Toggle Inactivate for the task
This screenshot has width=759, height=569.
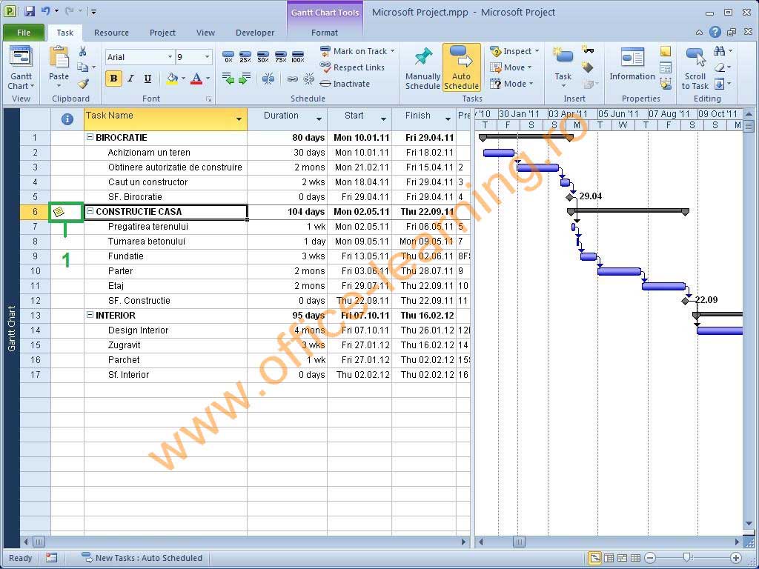[x=345, y=84]
